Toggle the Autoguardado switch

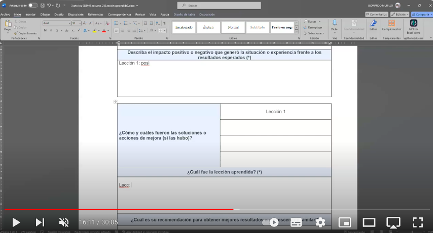(x=33, y=5)
